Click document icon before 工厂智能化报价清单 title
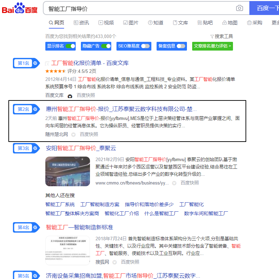 (x=47, y=63)
